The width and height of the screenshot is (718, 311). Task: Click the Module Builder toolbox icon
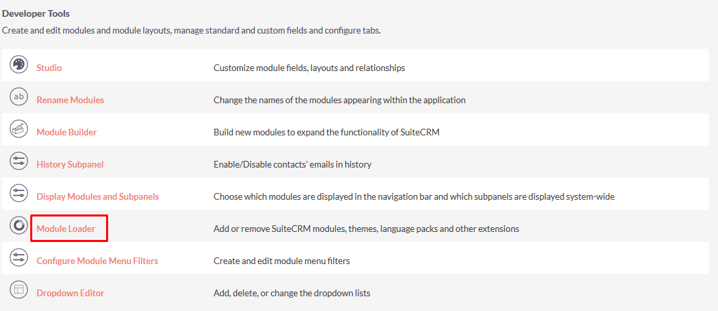click(x=19, y=129)
